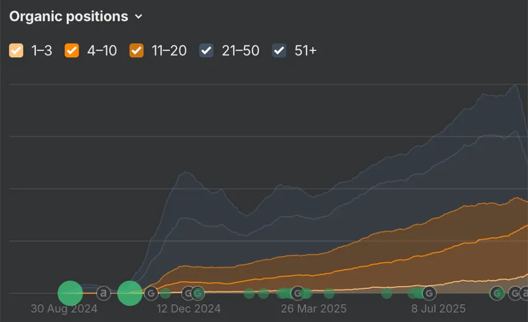Click the "11–20" legend label text
528x322 pixels.
(x=169, y=51)
